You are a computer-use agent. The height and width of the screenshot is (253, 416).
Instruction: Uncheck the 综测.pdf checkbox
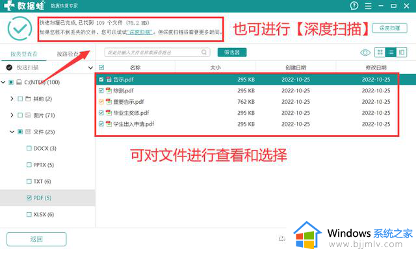(x=101, y=91)
